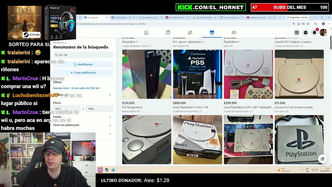The height and width of the screenshot is (187, 332).
Task: Open Steam from the taskbar
Action: (107, 170)
